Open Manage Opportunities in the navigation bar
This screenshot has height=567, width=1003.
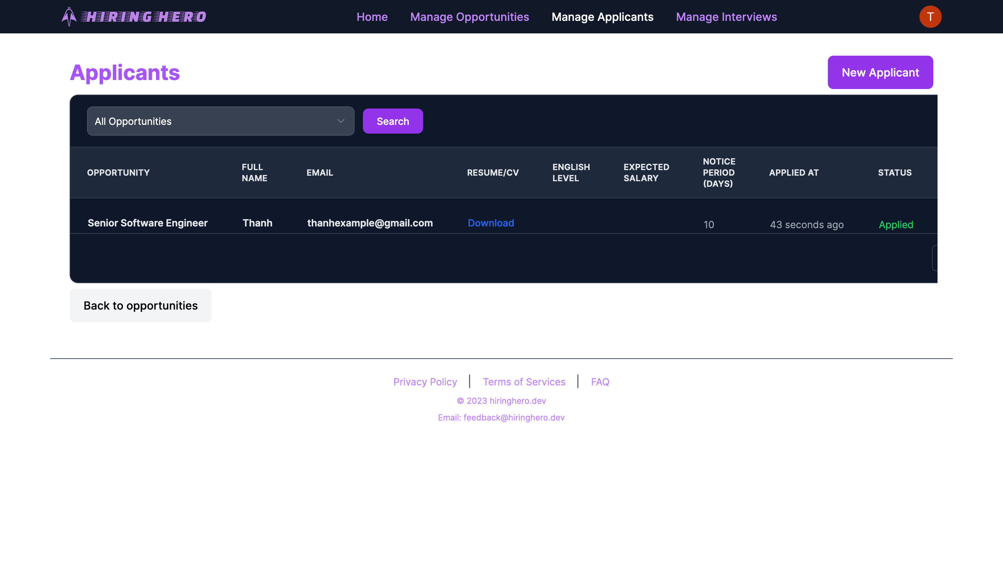point(469,17)
